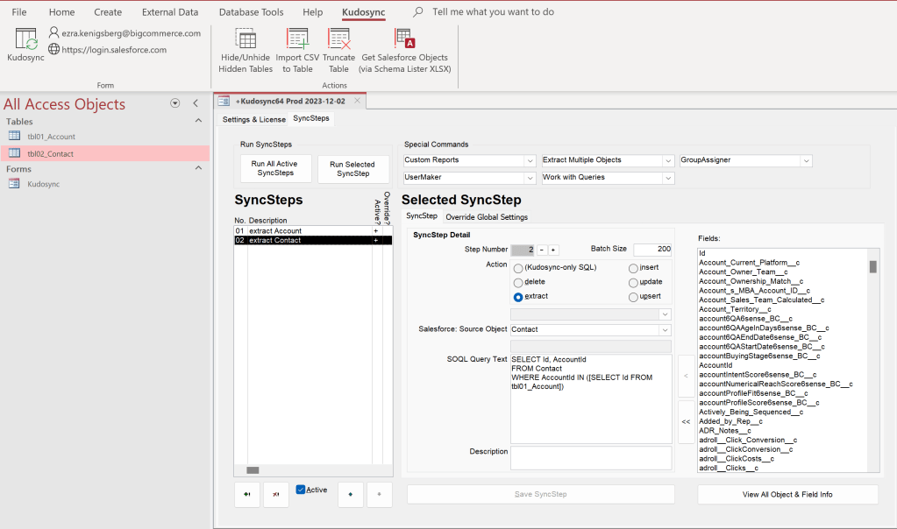Click the user account email icon
The width and height of the screenshot is (897, 529).
(54, 33)
